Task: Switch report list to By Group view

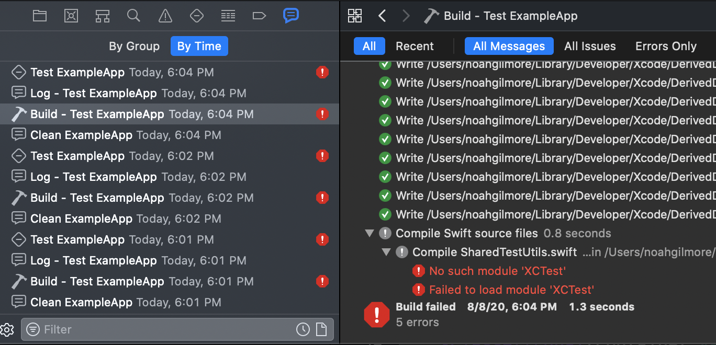Action: tap(134, 46)
